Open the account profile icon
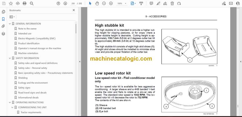The height and width of the screenshot is (117, 242). [x=238, y=3]
